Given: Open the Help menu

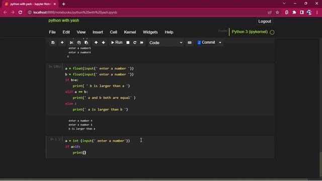Looking at the screenshot, I should [169, 32].
